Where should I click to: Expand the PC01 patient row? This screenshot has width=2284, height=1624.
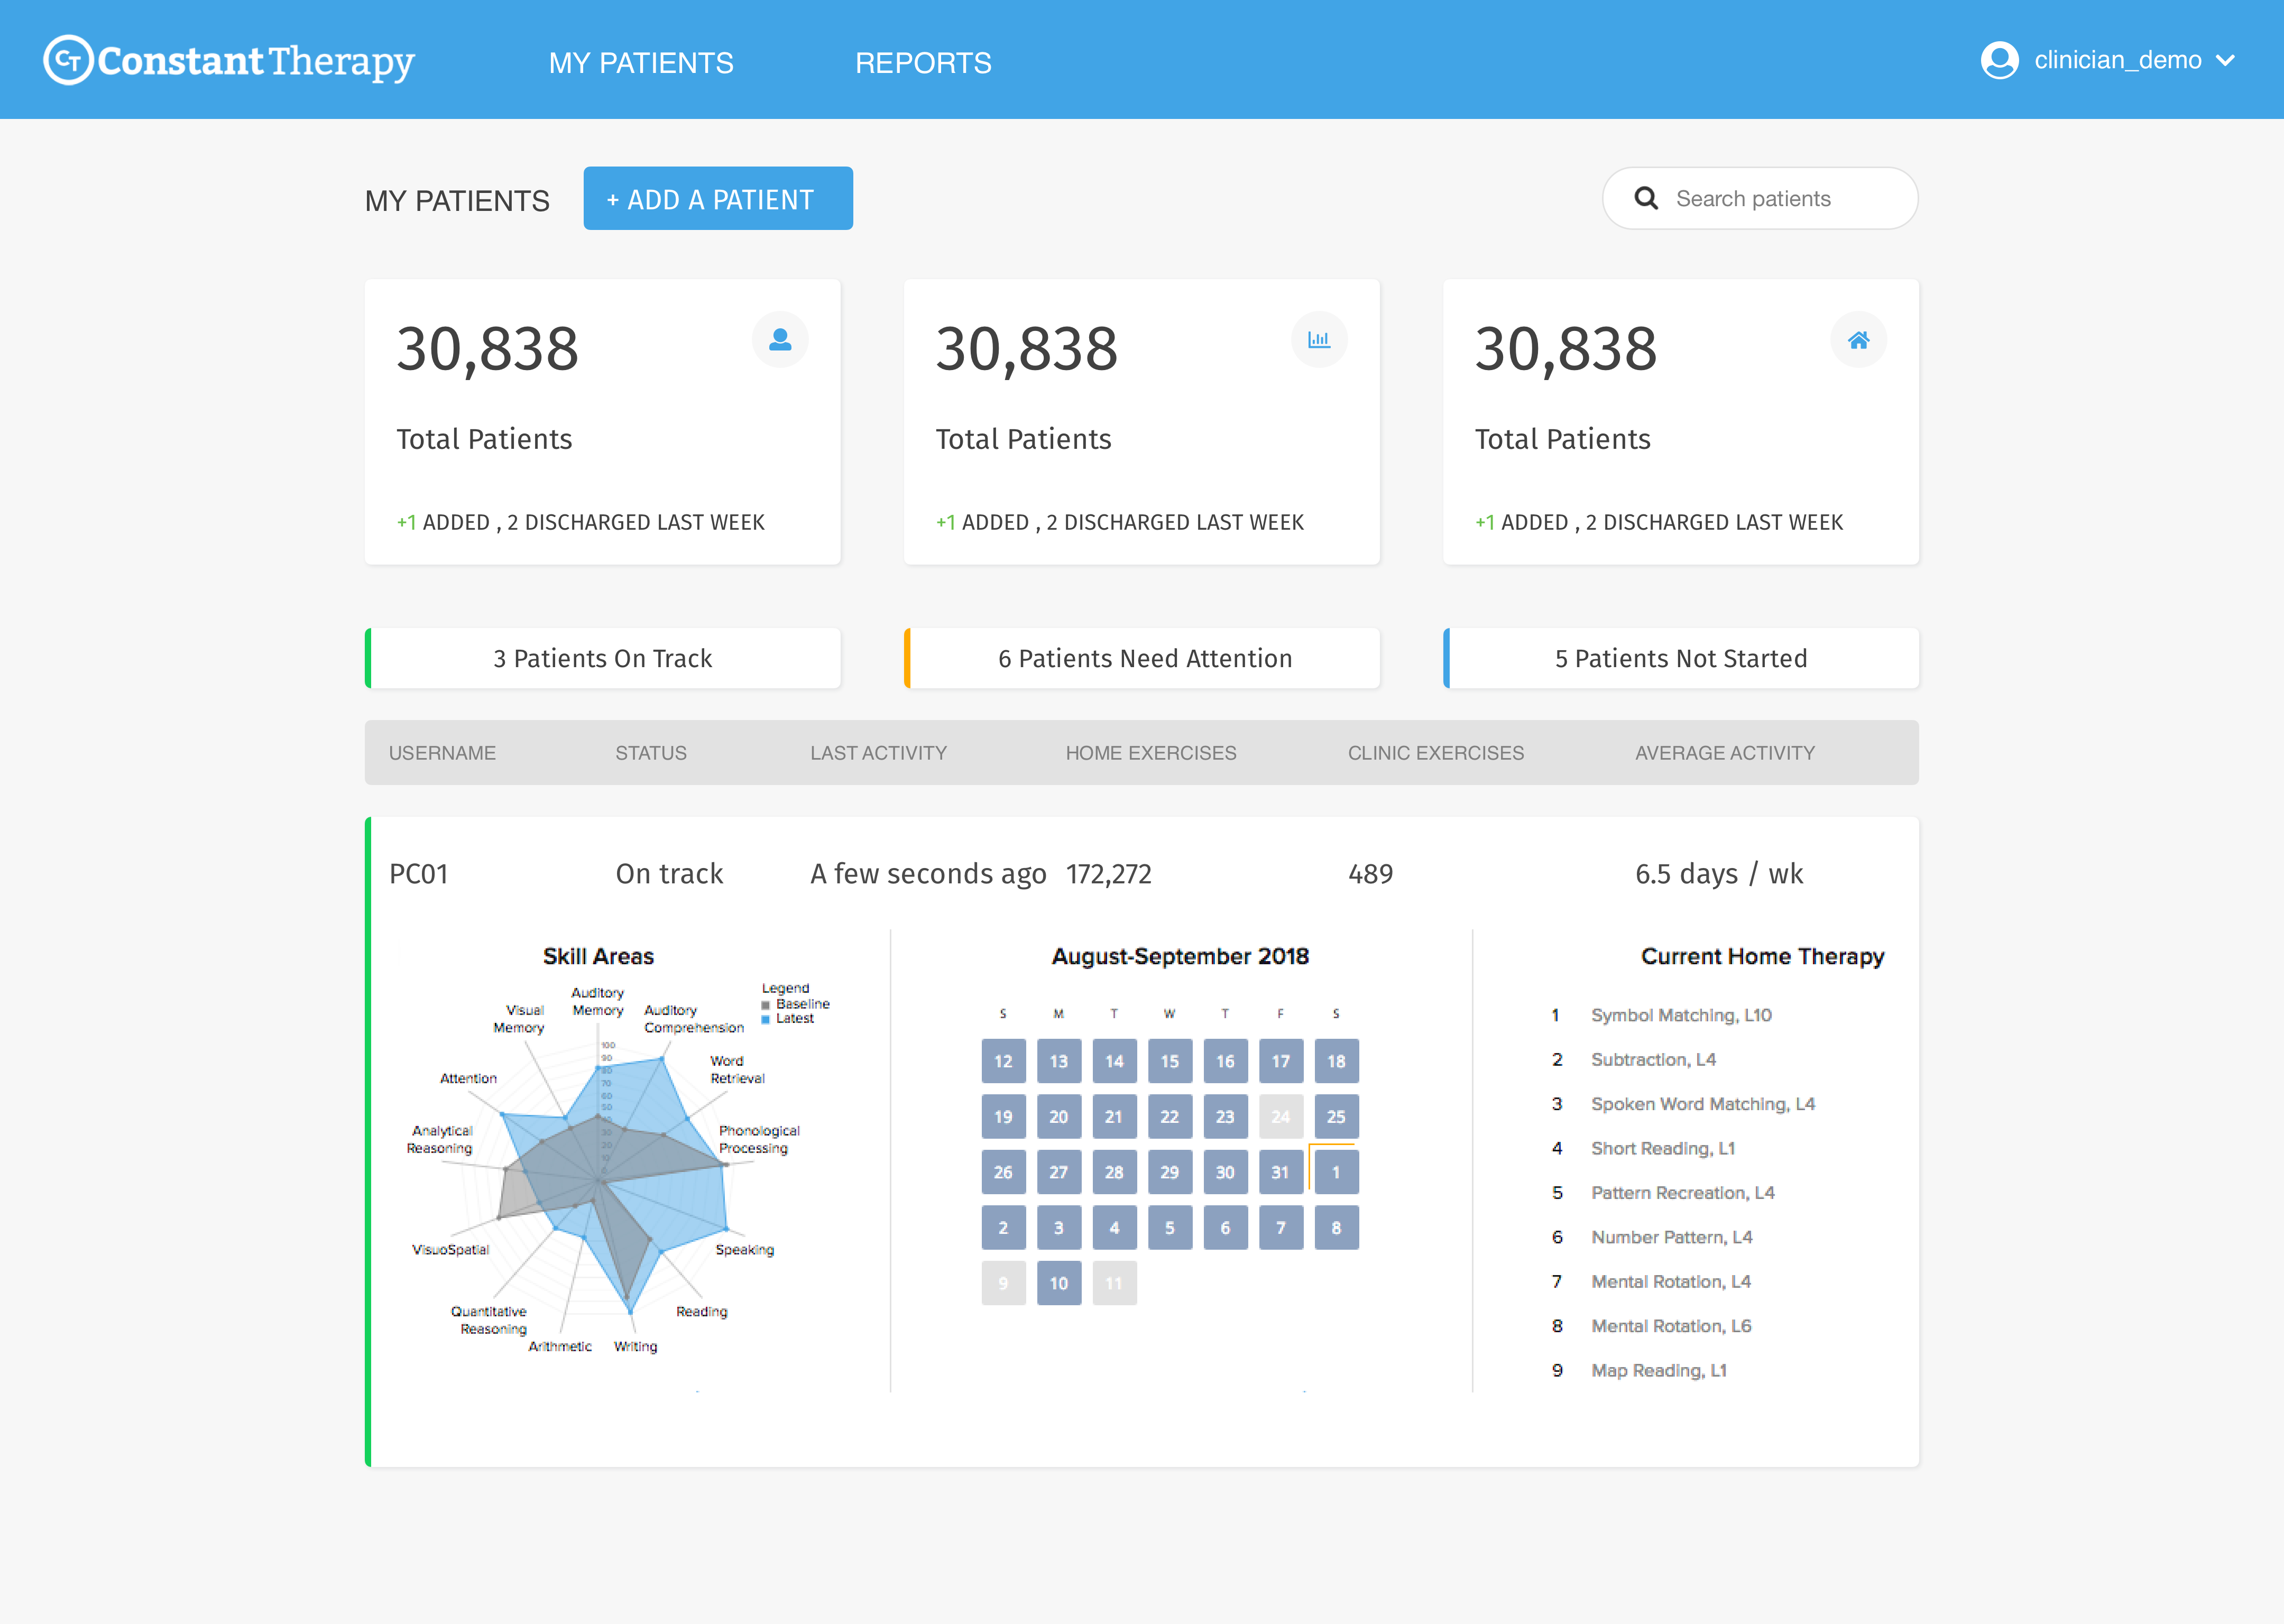pyautogui.click(x=418, y=874)
